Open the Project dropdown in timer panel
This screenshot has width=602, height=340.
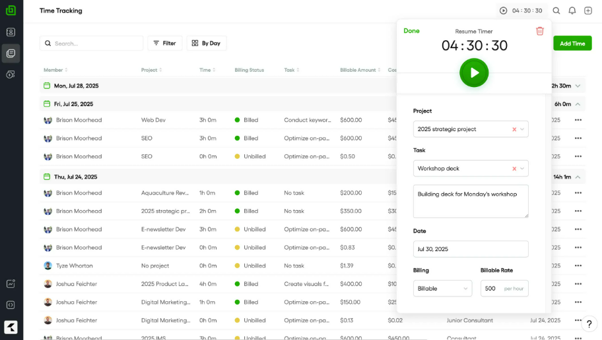point(471,129)
